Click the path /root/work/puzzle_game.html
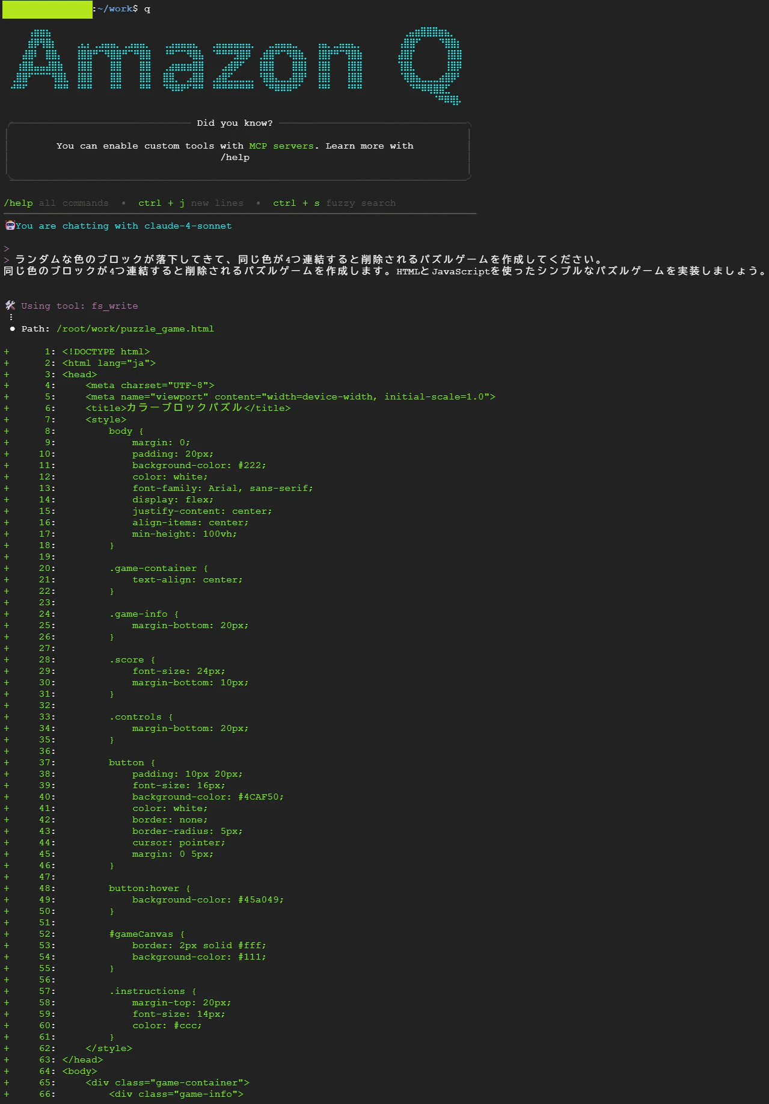This screenshot has height=1104, width=769. (135, 328)
